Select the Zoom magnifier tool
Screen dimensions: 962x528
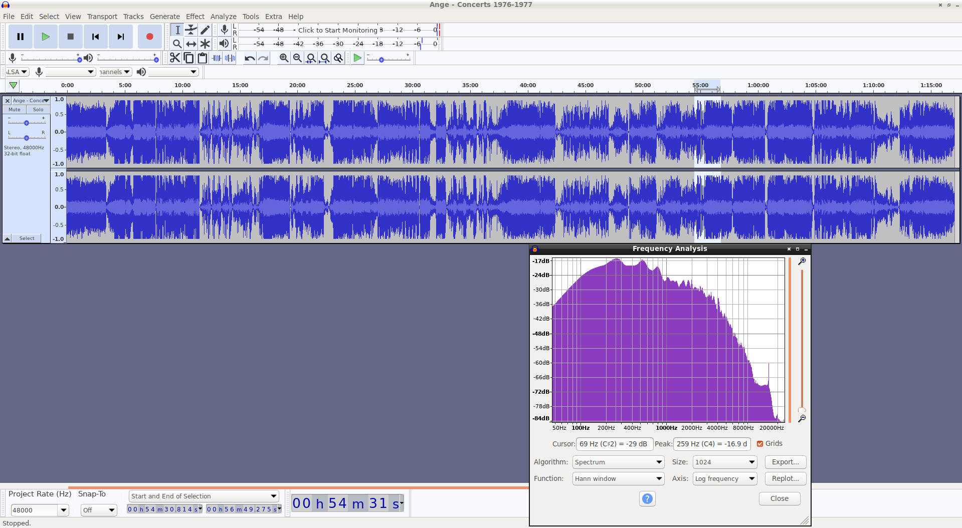(x=177, y=44)
